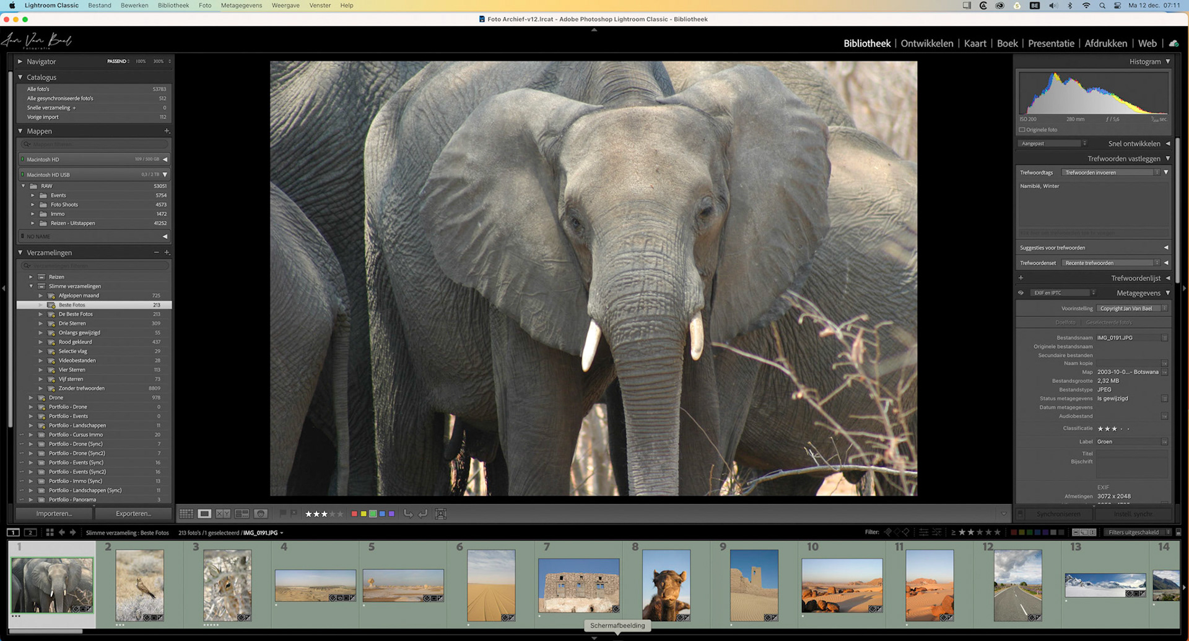1189x641 pixels.
Task: Enable the Originele foto checkbox
Action: 1022,130
